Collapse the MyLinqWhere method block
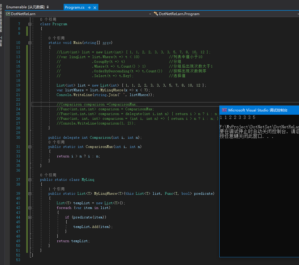Viewport: 299px width, 265px height. pyautogui.click(x=30, y=194)
